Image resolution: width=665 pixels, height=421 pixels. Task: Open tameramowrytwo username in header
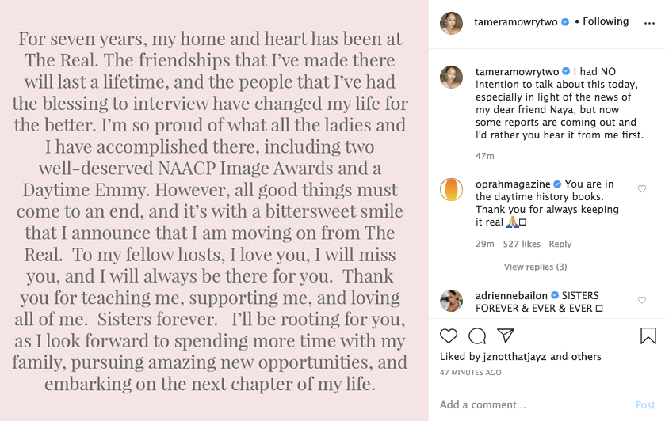(514, 22)
